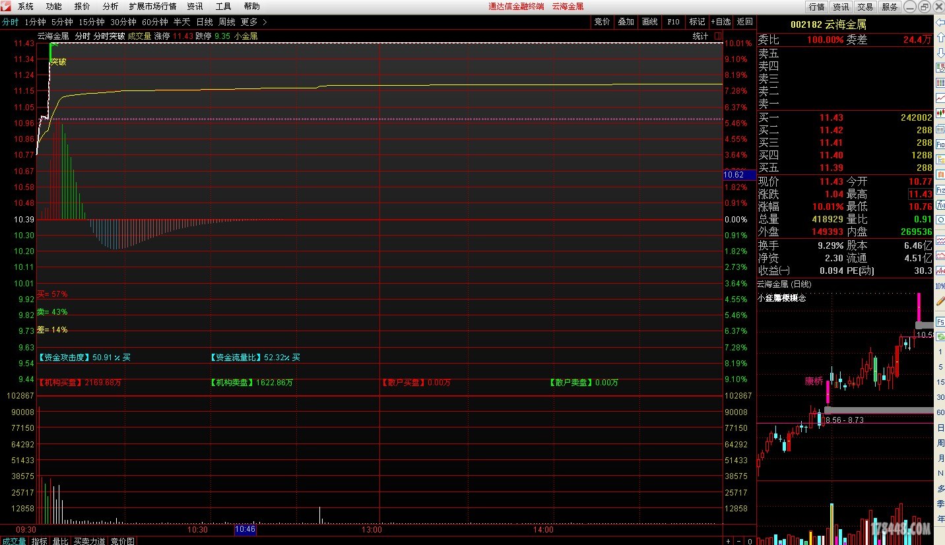Screen dimensions: 945x545
Task: Open the 行情 top-right button
Action: [817, 7]
